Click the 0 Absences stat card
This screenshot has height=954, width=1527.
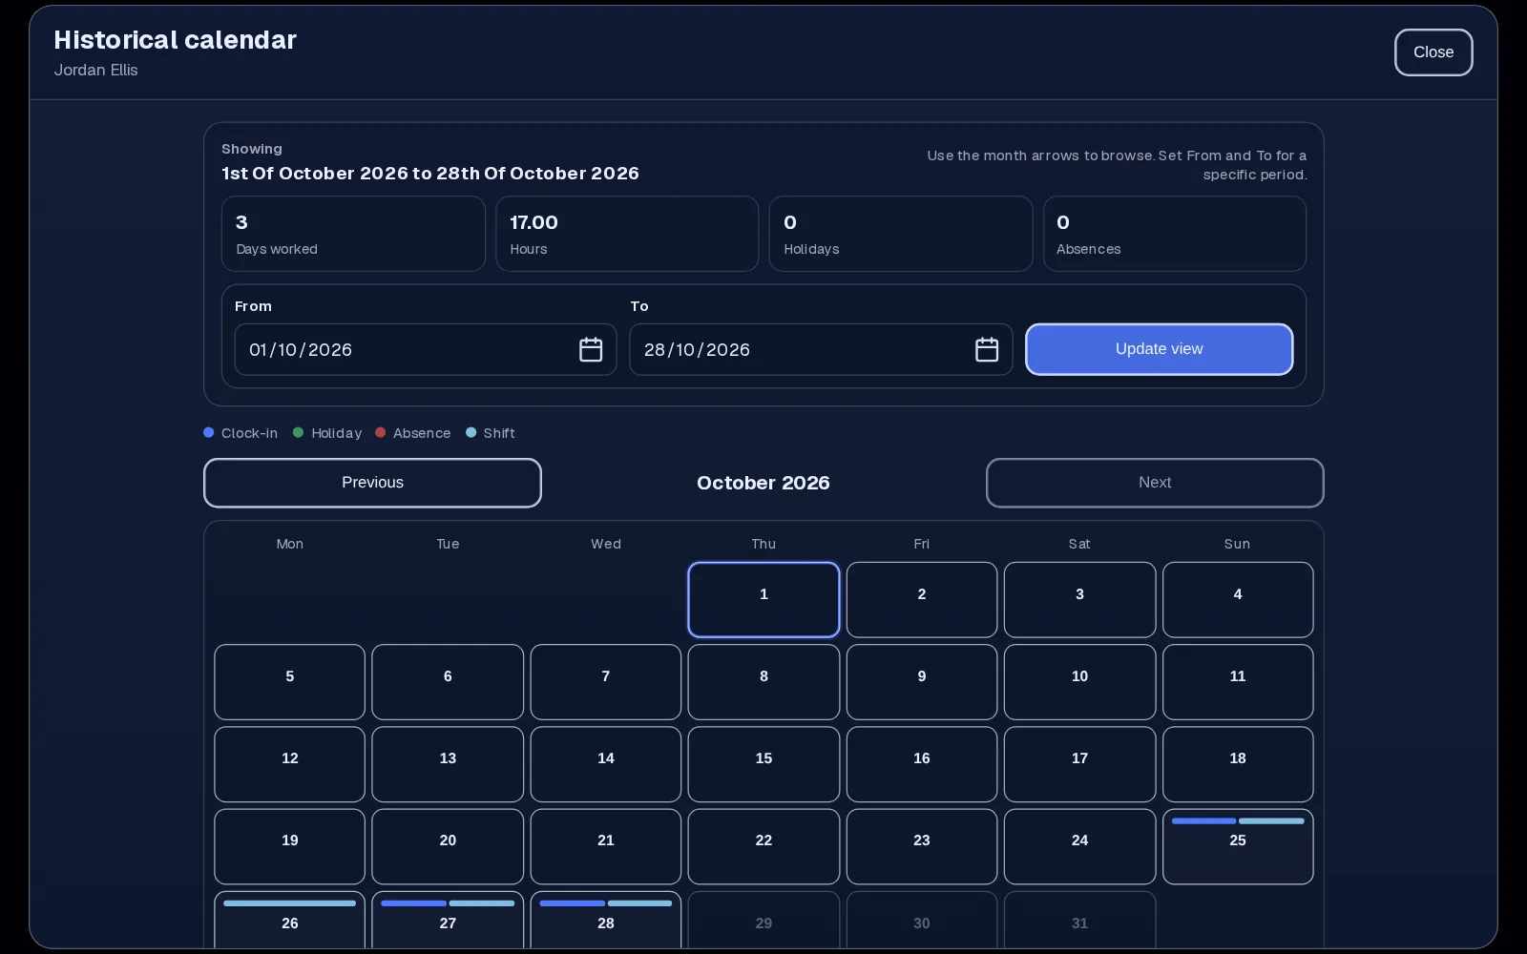[x=1175, y=234]
